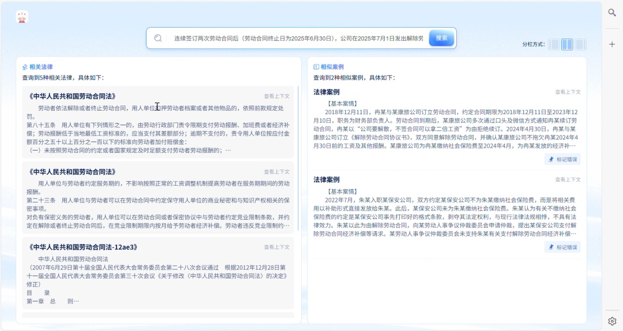
Task: Expand 查看上下文 for 劳动合同法-12ae3 result
Action: pyautogui.click(x=277, y=247)
